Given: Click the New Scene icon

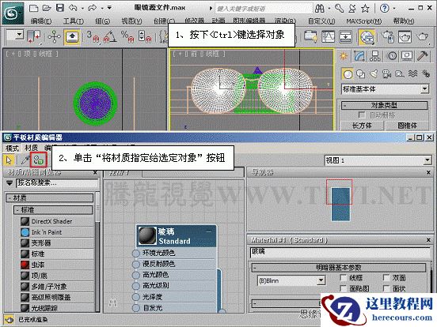Looking at the screenshot, I should point(33,8).
